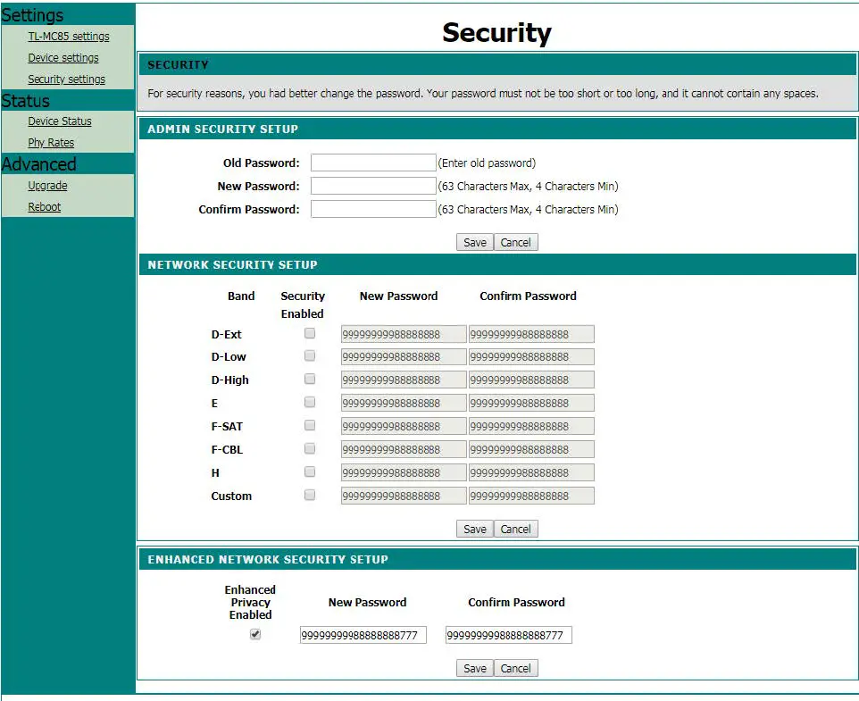This screenshot has width=859, height=701.
Task: Enable security for F-SAT band
Action: 310,425
